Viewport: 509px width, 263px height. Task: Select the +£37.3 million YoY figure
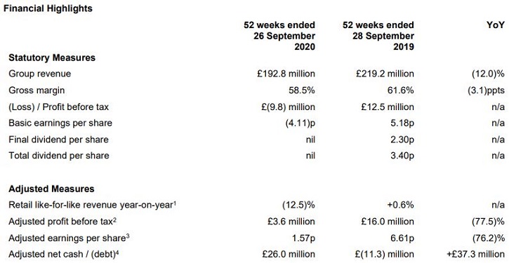pos(476,255)
